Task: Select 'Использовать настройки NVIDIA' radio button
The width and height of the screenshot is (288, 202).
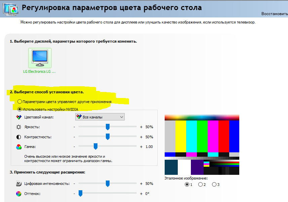Action: click(19, 109)
